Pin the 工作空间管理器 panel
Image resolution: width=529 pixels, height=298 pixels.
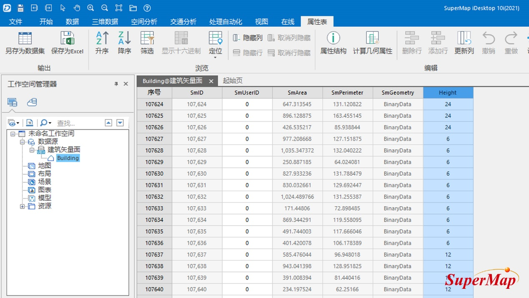(116, 84)
